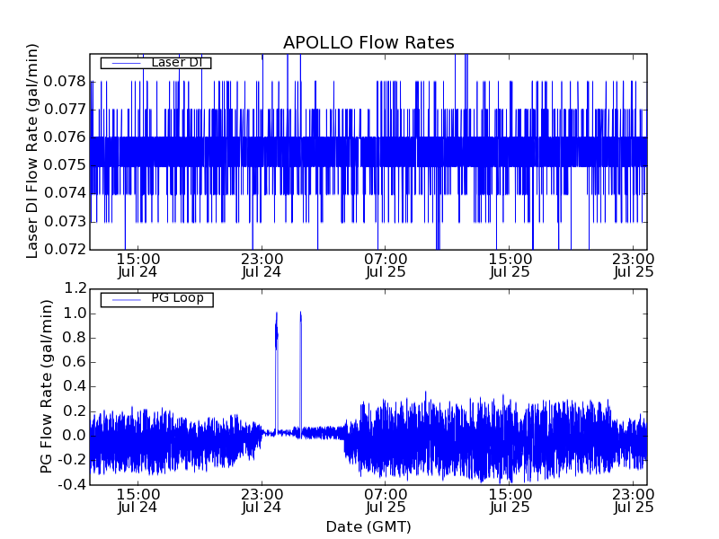719x539 pixels.
Task: Click the PG Flow Rate y-axis label
Action: tap(47, 386)
